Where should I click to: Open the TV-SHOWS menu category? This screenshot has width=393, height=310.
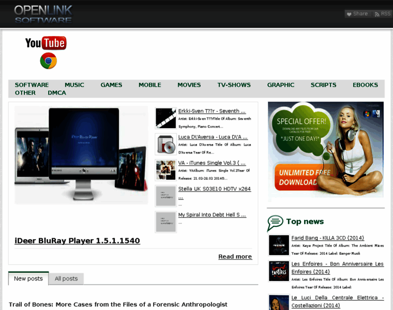click(x=234, y=85)
